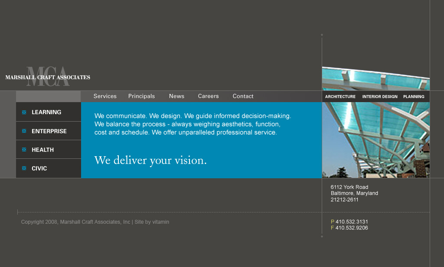Open the Contact page

coord(243,96)
